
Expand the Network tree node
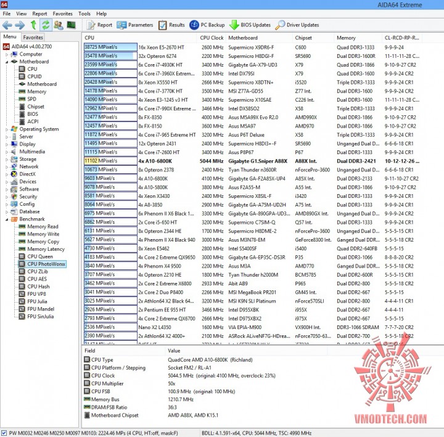(x=7, y=166)
